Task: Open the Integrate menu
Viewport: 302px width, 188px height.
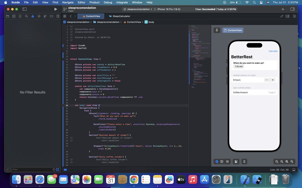Action: coord(122,2)
